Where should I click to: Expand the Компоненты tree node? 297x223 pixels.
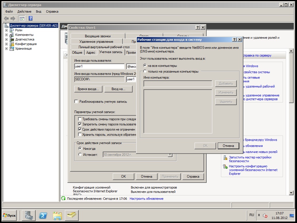pyautogui.click(x=6, y=35)
